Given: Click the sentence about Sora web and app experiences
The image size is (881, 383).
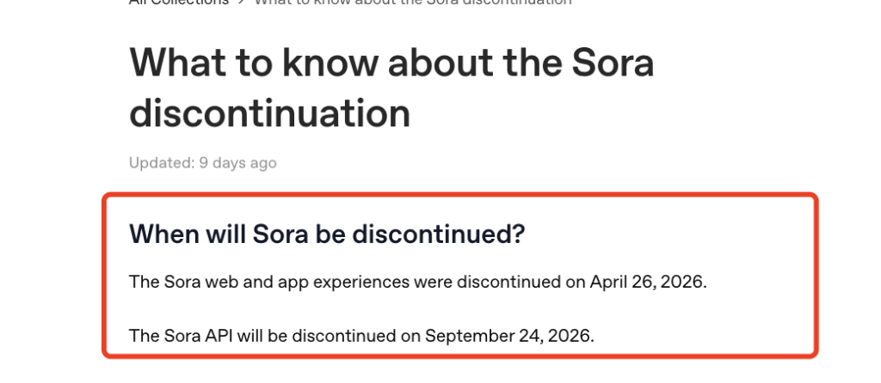Looking at the screenshot, I should [418, 282].
